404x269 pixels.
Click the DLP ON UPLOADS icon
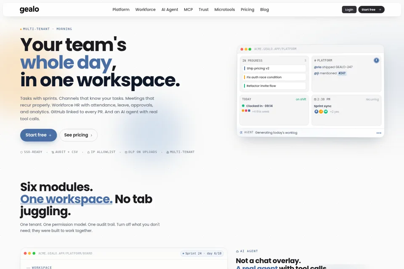click(126, 152)
